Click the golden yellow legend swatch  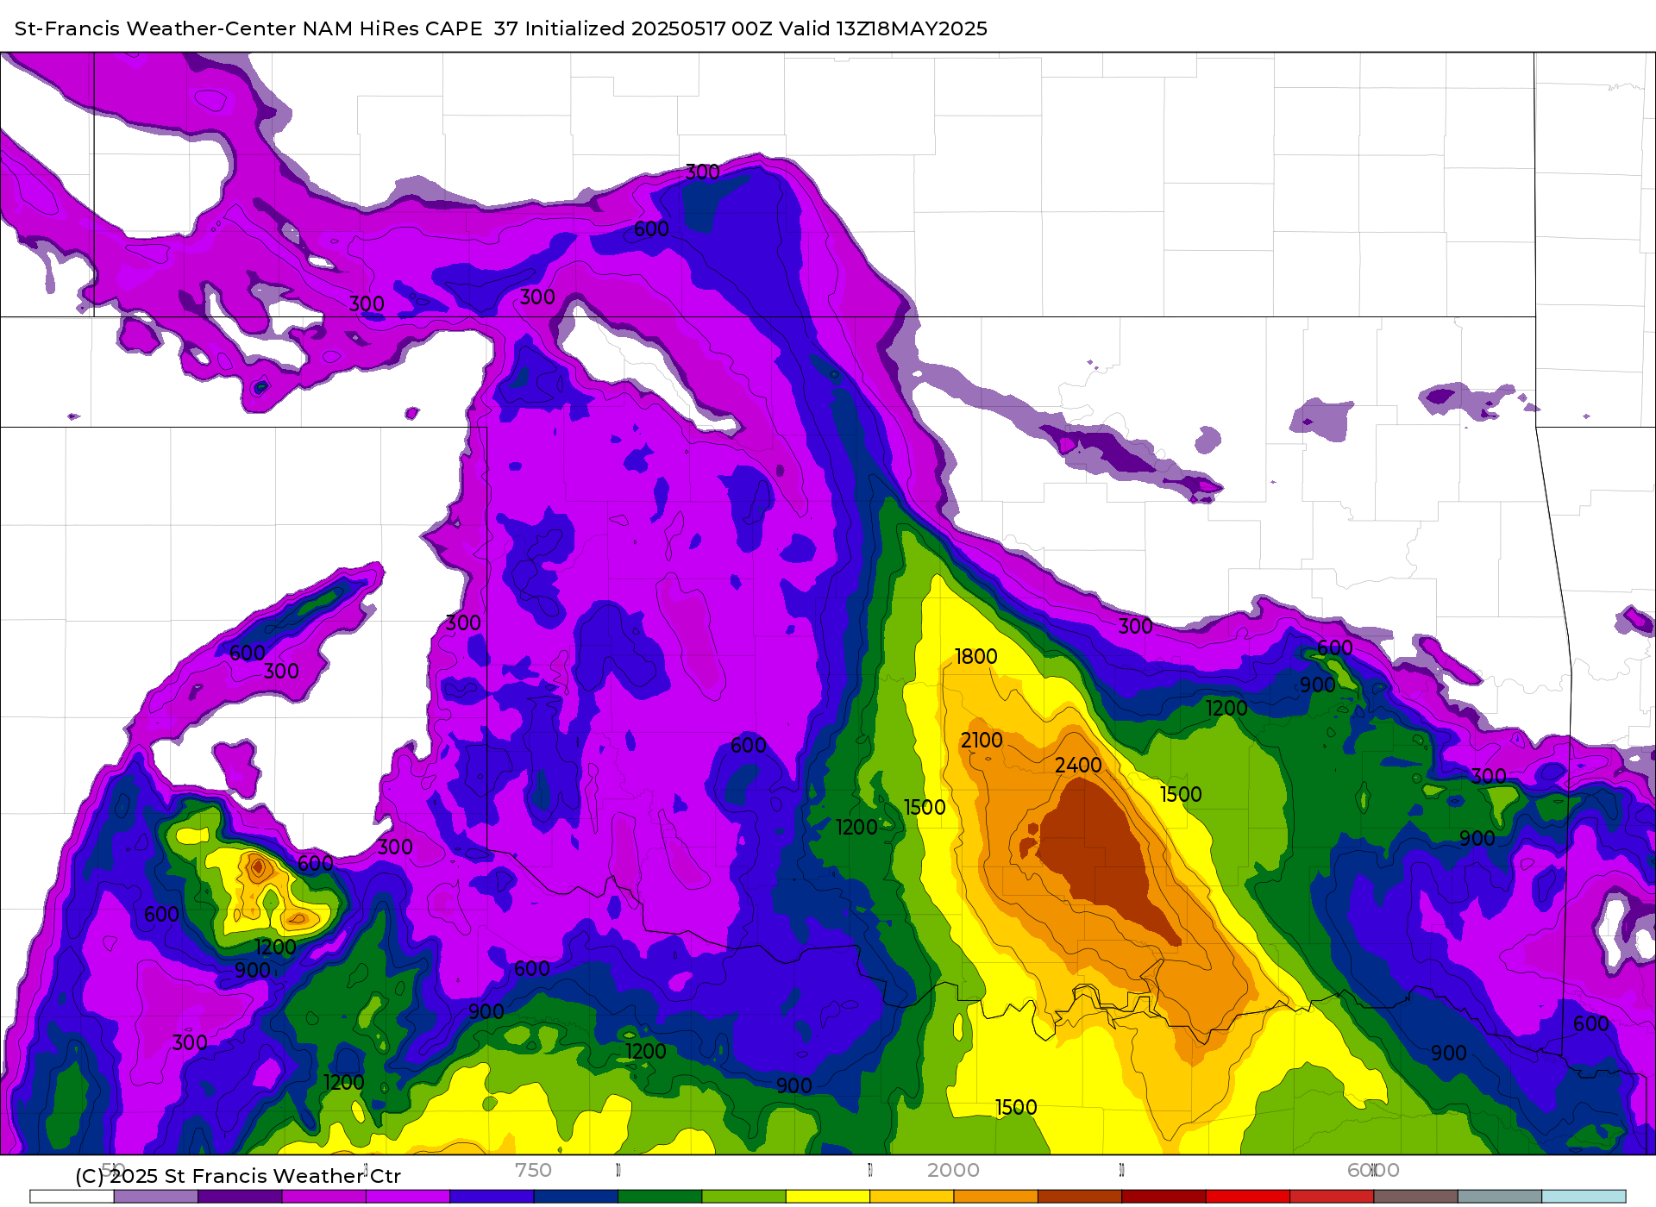coord(912,1197)
